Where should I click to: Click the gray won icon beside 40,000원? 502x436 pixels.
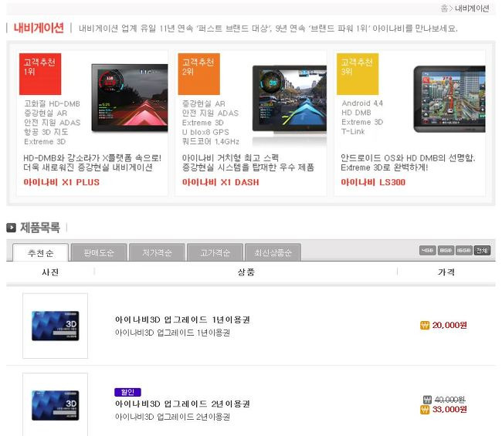[427, 400]
